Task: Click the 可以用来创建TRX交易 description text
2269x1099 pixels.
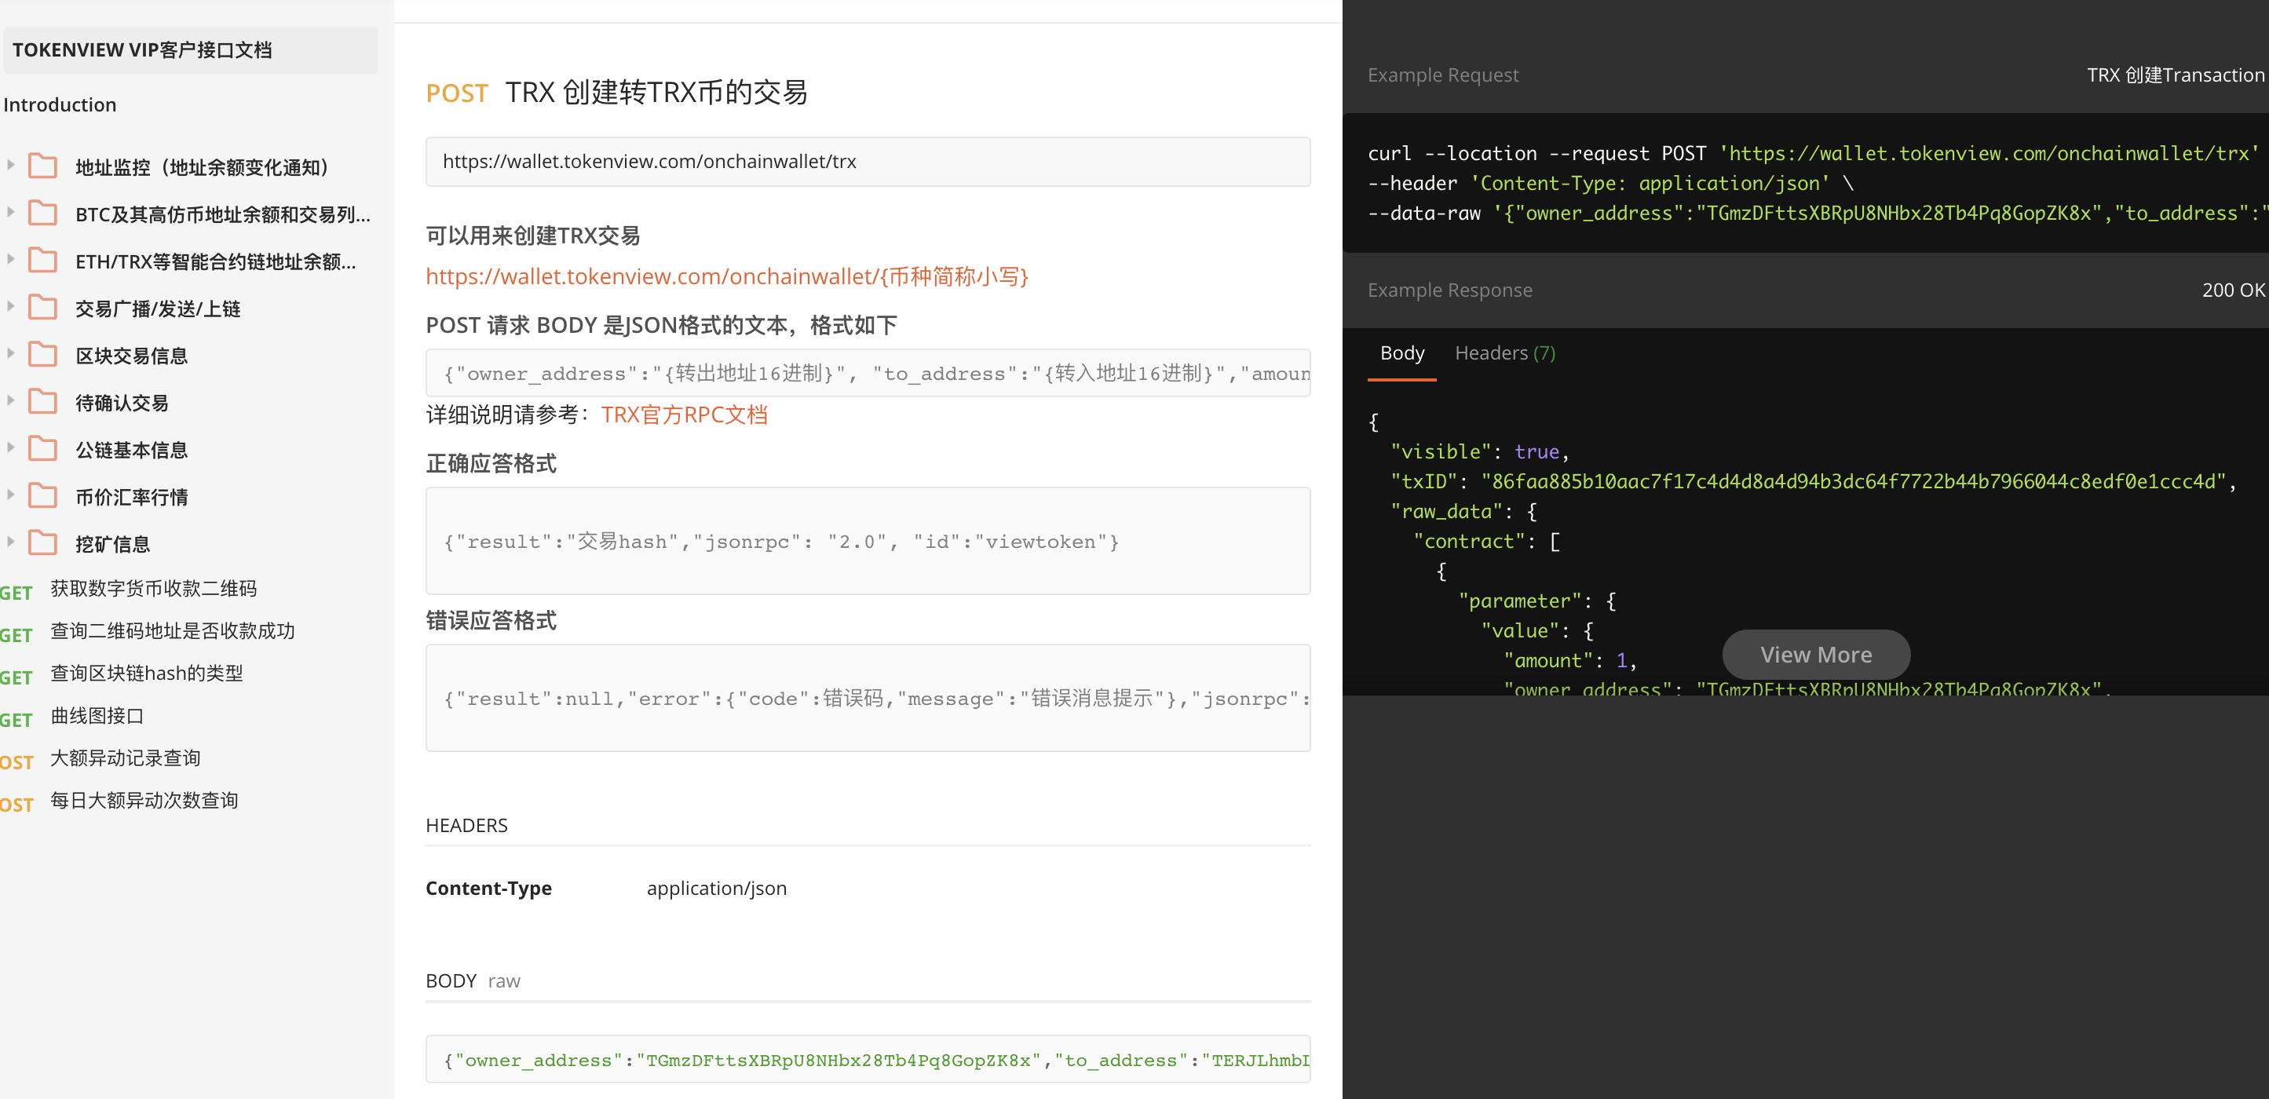Action: tap(533, 235)
